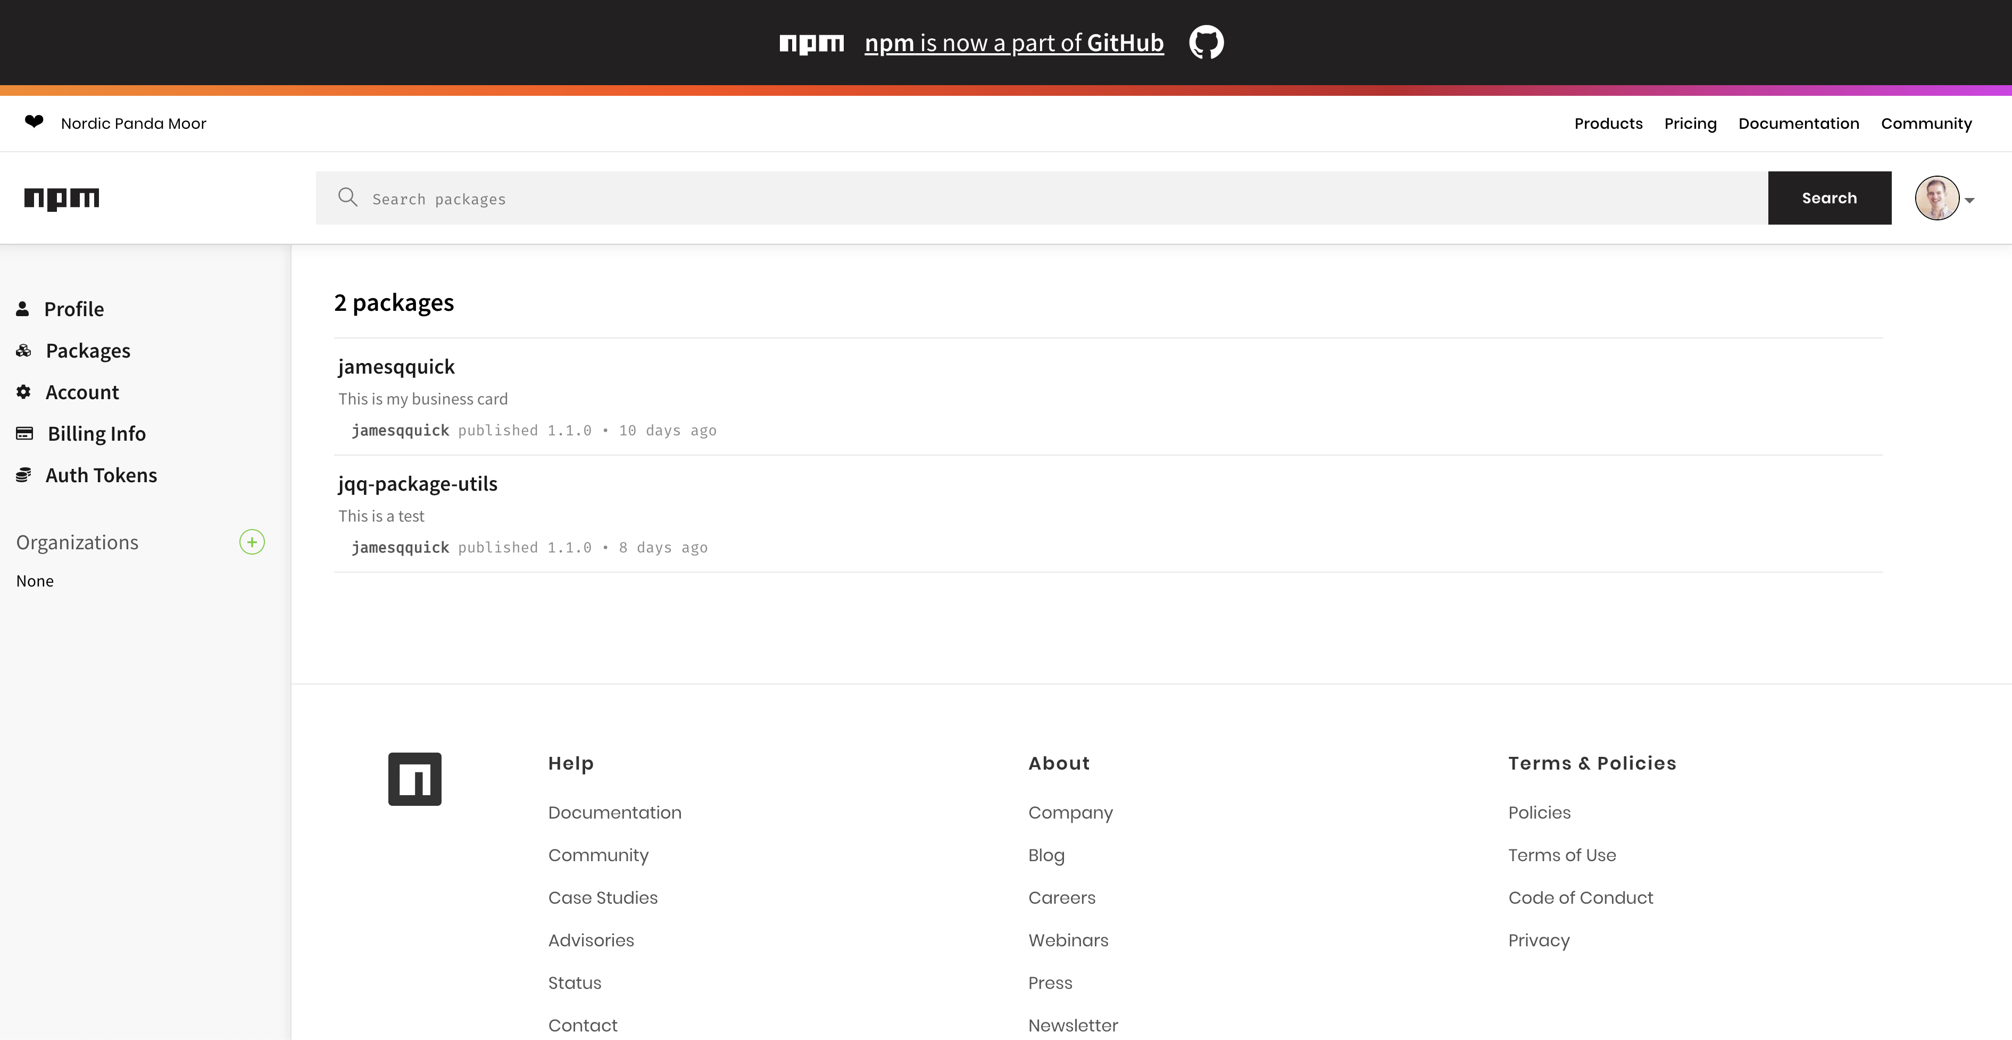Open footer Careers link
Image resolution: width=2012 pixels, height=1040 pixels.
tap(1061, 897)
